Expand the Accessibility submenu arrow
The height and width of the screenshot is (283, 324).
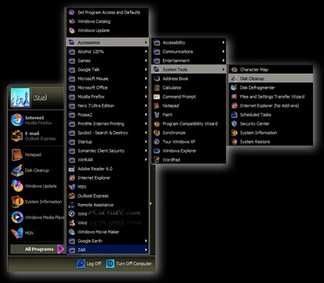coord(223,42)
